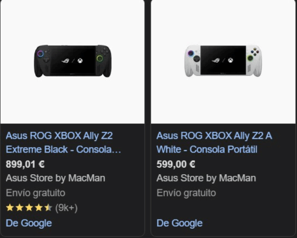
Task: Open De Google link on the white console card
Action: 180,223
